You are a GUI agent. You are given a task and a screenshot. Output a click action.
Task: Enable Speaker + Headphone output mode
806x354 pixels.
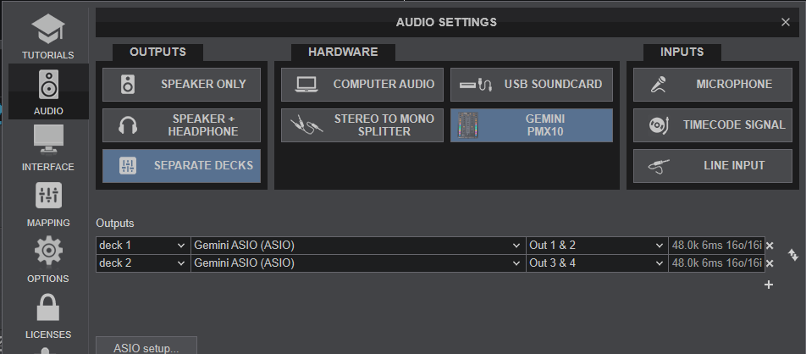click(182, 125)
